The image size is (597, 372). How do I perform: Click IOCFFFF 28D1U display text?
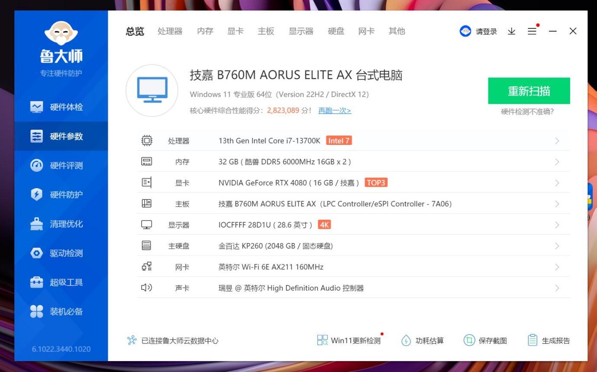(265, 225)
